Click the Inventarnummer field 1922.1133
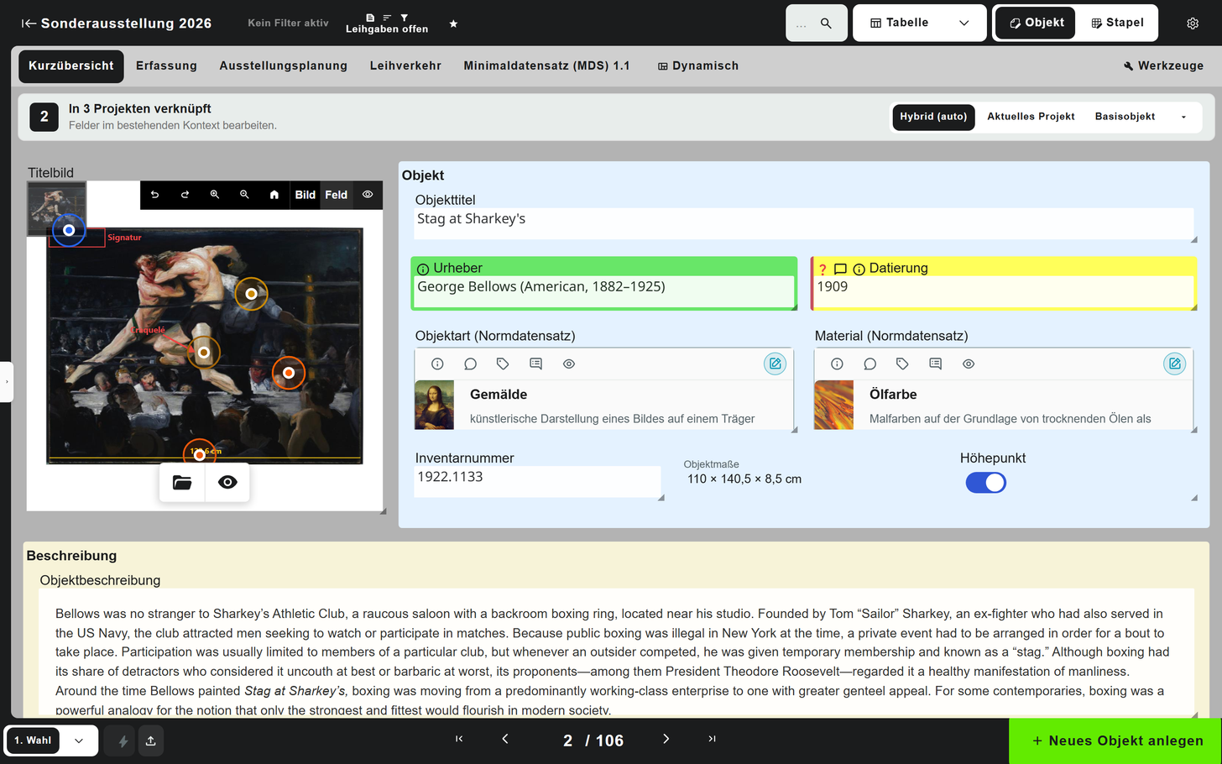1222x764 pixels. pyautogui.click(x=538, y=482)
